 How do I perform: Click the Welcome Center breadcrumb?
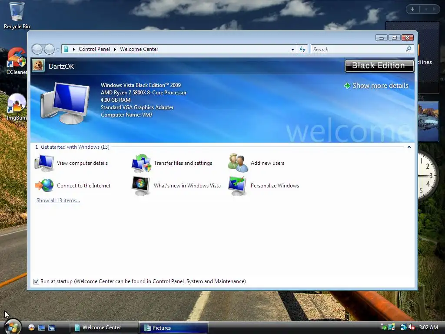[x=139, y=49]
